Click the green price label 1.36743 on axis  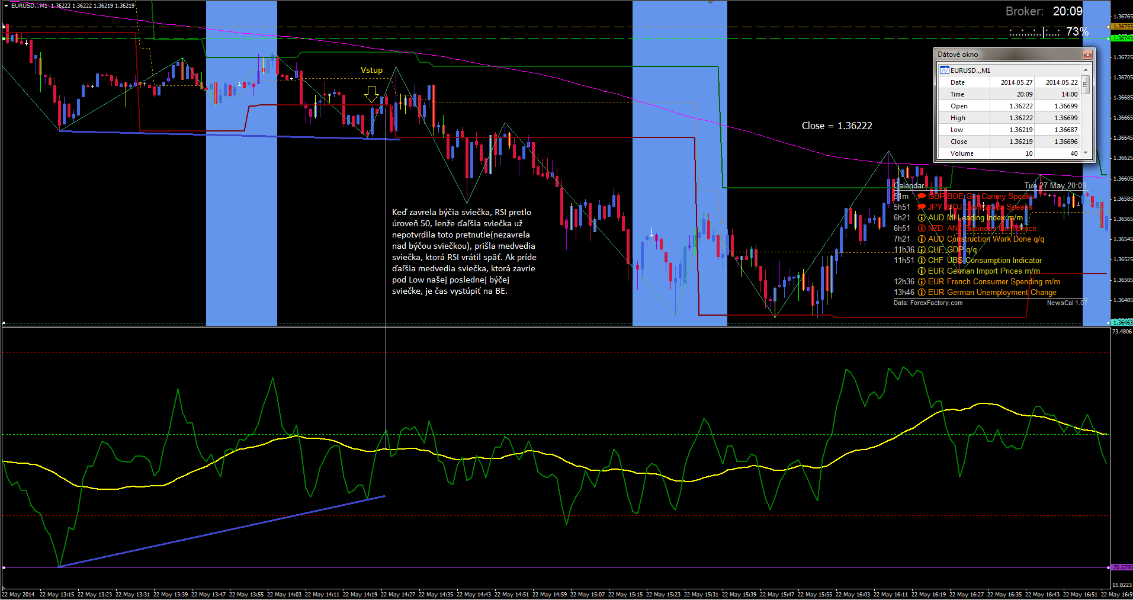(1121, 38)
